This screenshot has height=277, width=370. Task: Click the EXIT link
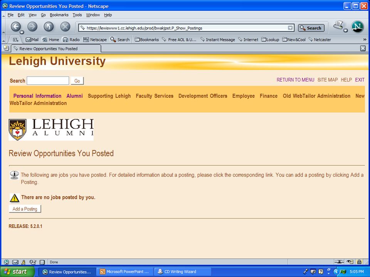(x=360, y=80)
